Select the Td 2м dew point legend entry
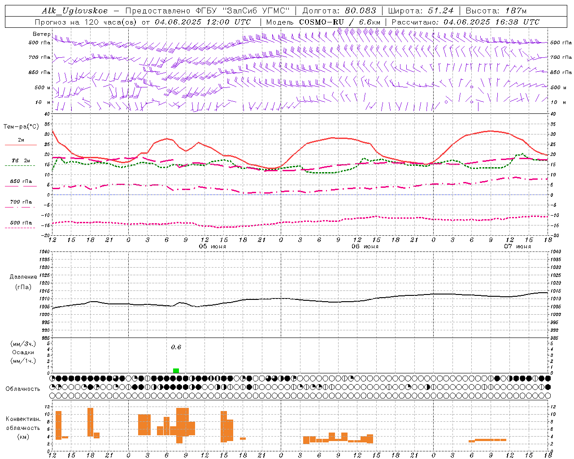574x459 pixels. pos(21,161)
